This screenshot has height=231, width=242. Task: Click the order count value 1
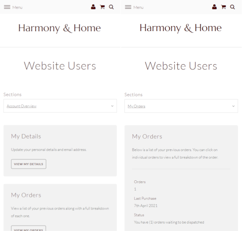(135, 189)
